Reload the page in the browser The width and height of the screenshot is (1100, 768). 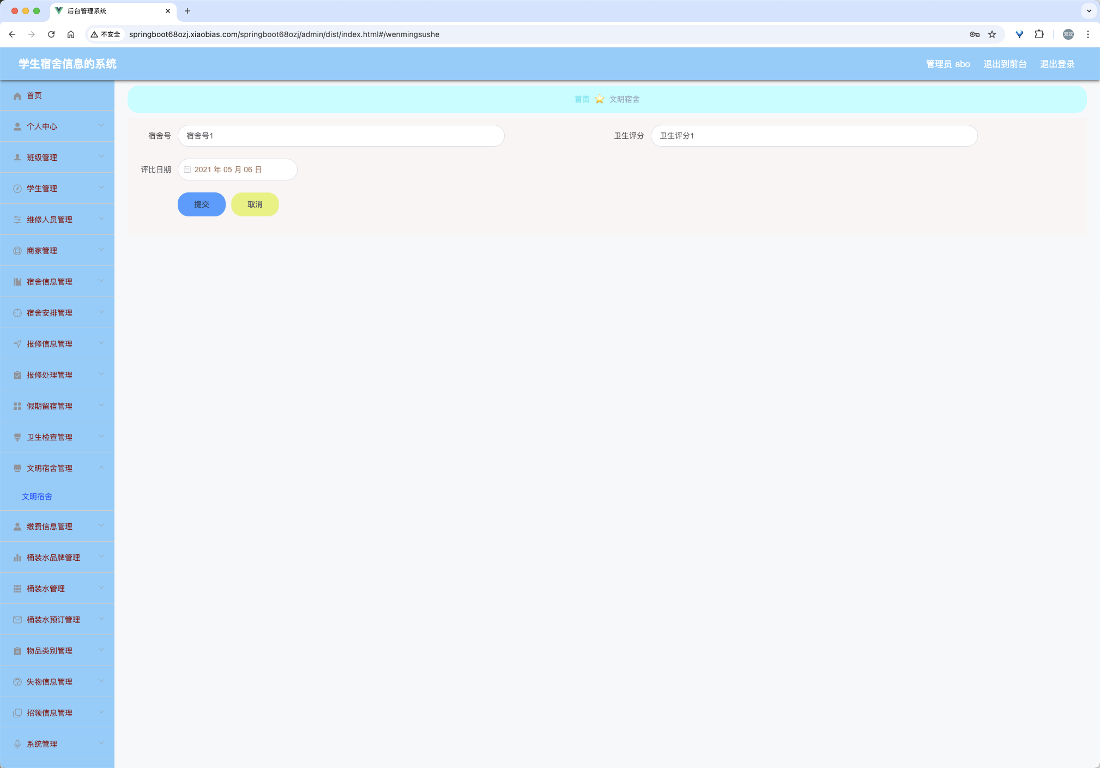click(x=51, y=34)
